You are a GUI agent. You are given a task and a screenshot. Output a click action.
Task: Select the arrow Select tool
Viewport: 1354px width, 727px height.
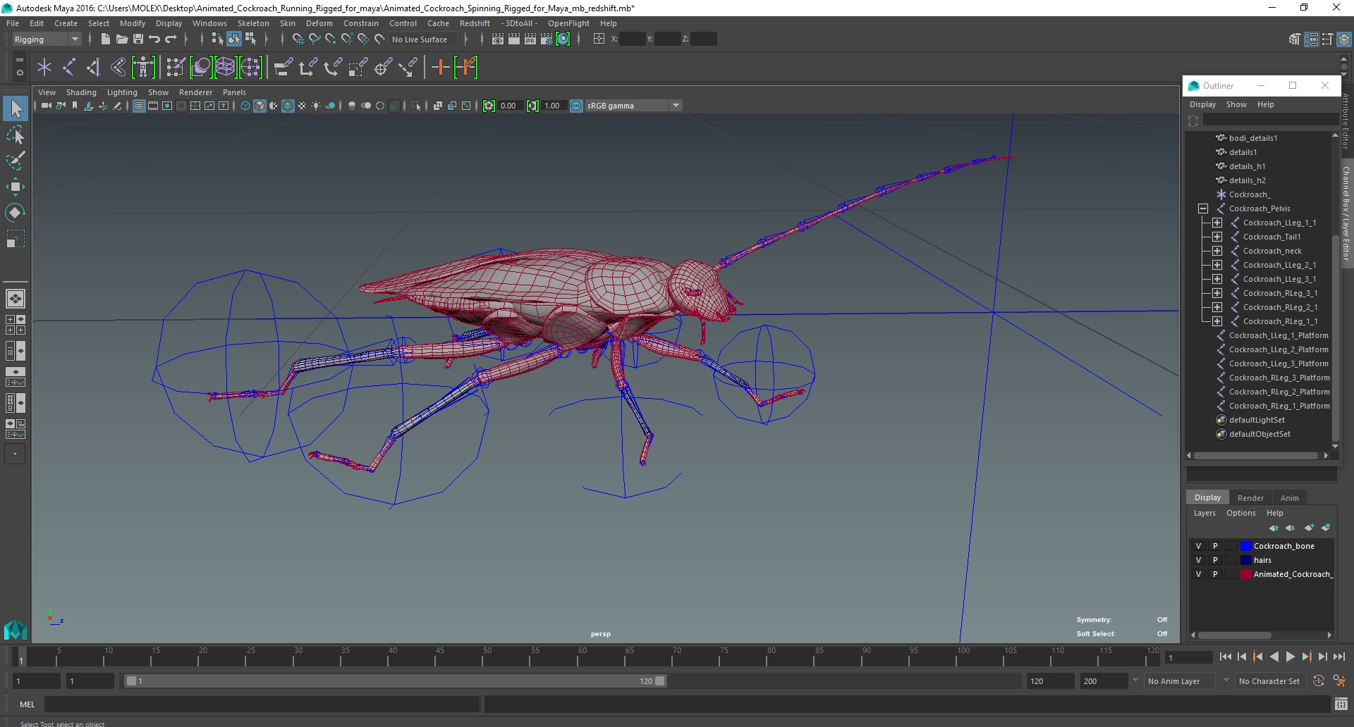click(16, 108)
